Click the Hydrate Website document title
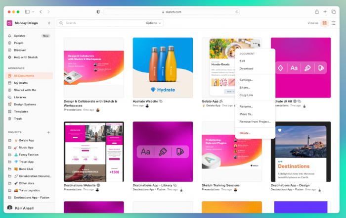 tap(145, 101)
